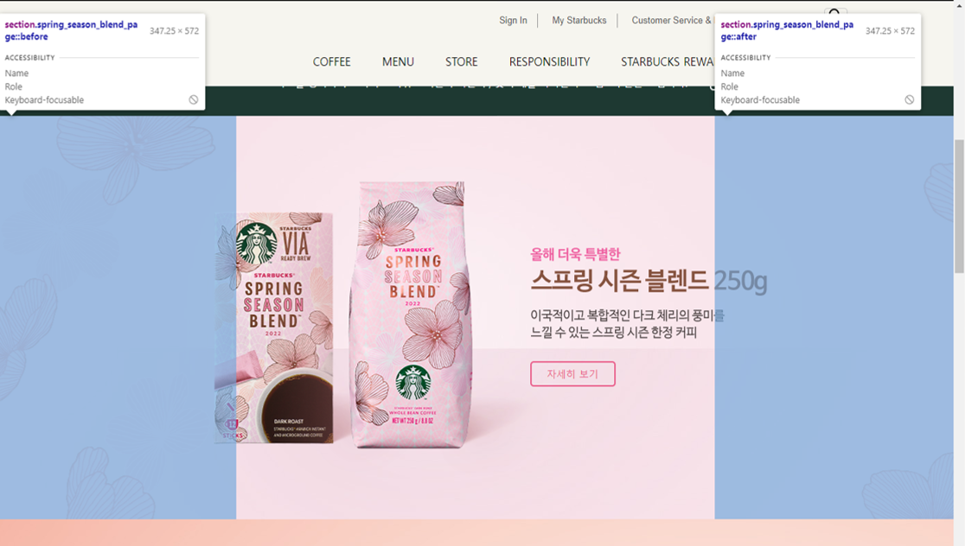The width and height of the screenshot is (965, 546).
Task: Open the Customer Service link
Action: [x=671, y=20]
